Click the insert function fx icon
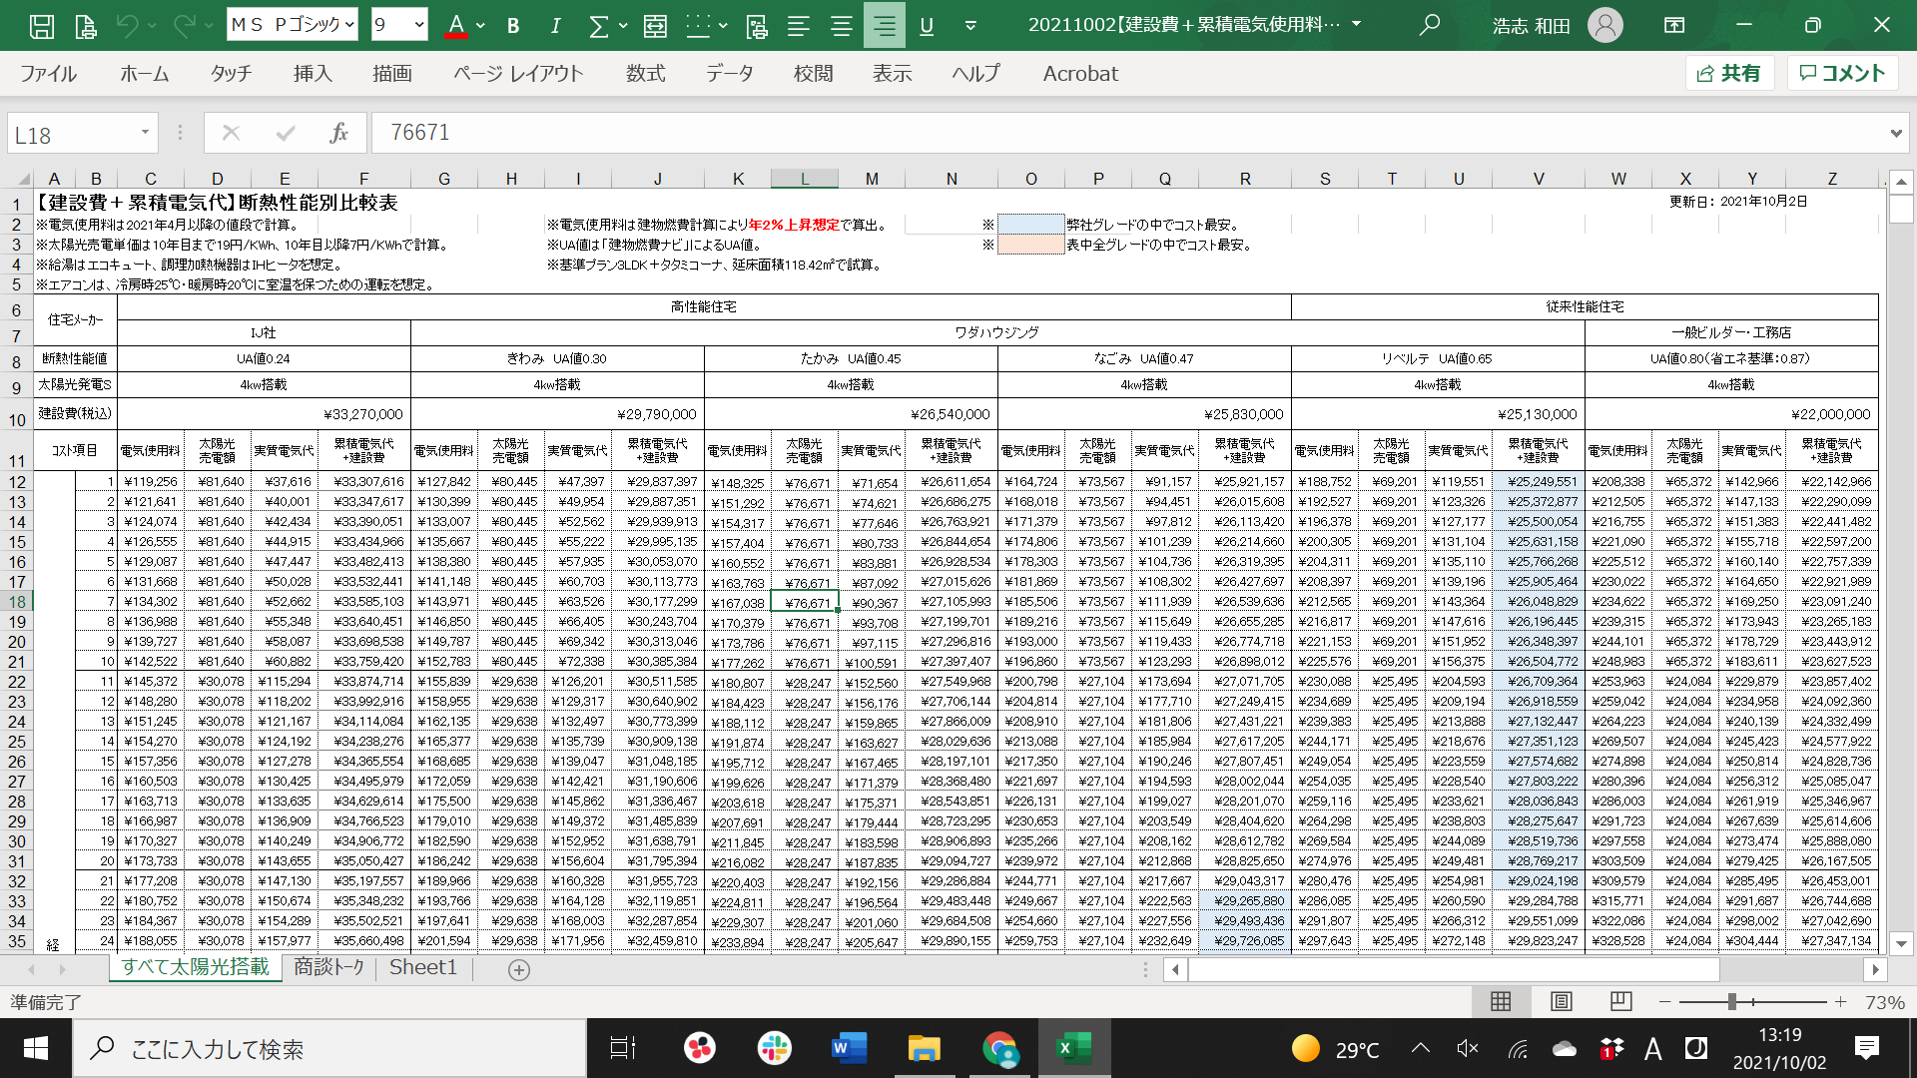 [339, 133]
